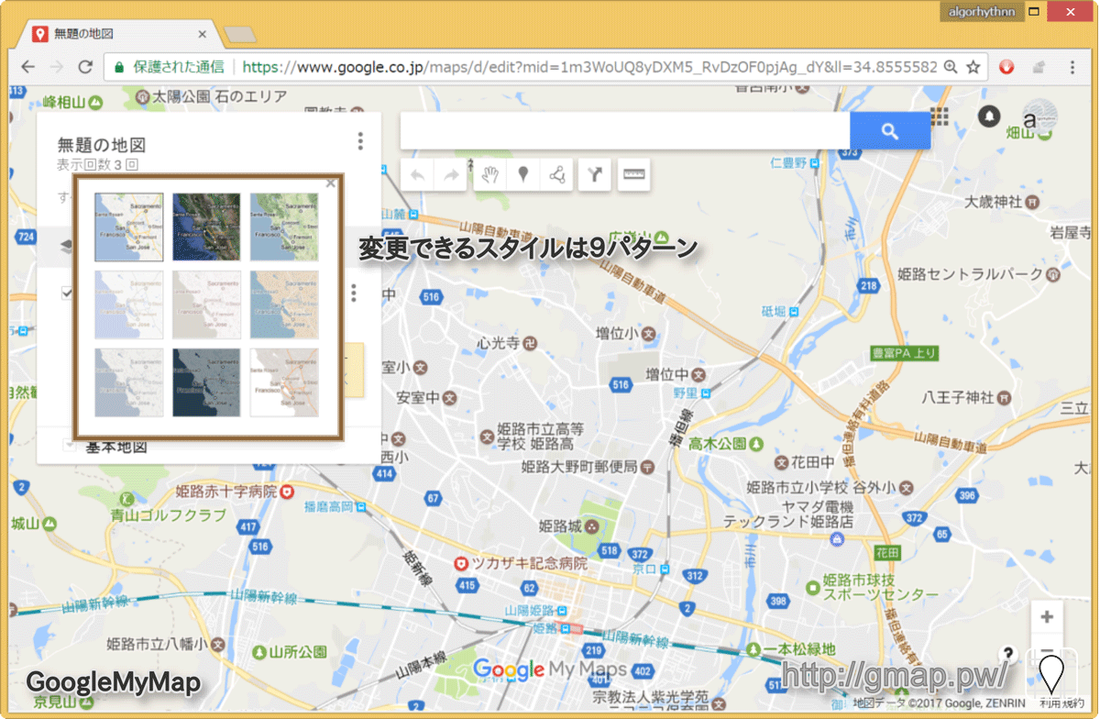Select the add directions tool

(595, 175)
